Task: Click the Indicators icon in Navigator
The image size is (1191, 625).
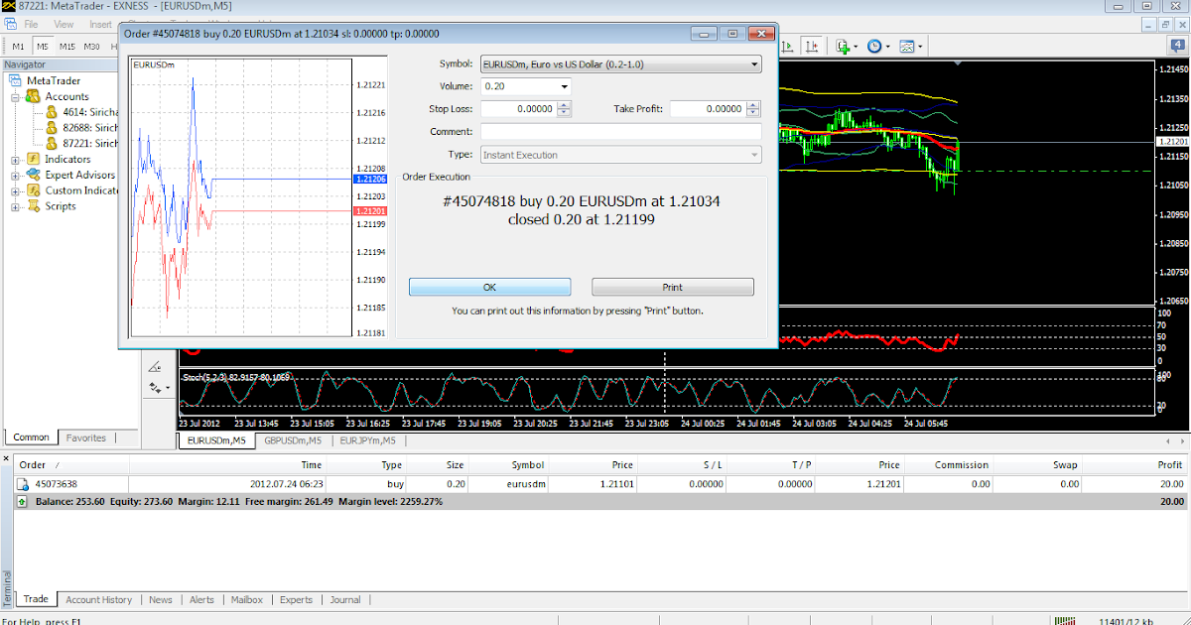Action: pyautogui.click(x=34, y=159)
